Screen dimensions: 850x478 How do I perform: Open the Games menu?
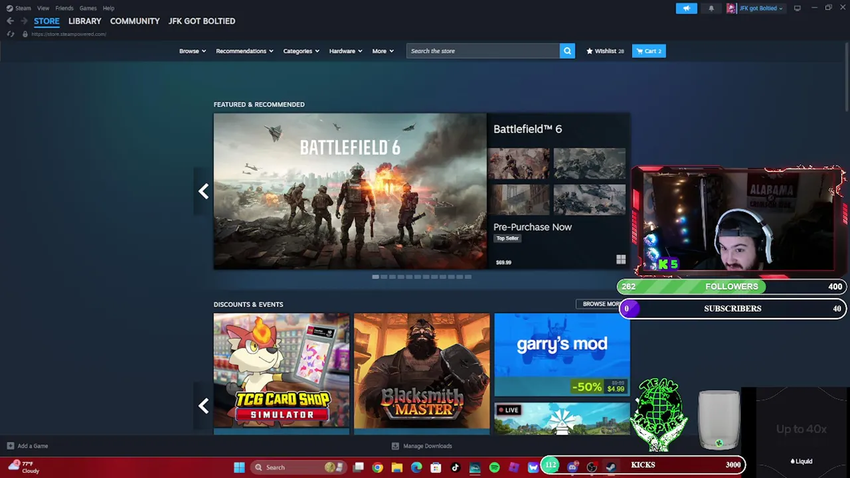tap(88, 8)
